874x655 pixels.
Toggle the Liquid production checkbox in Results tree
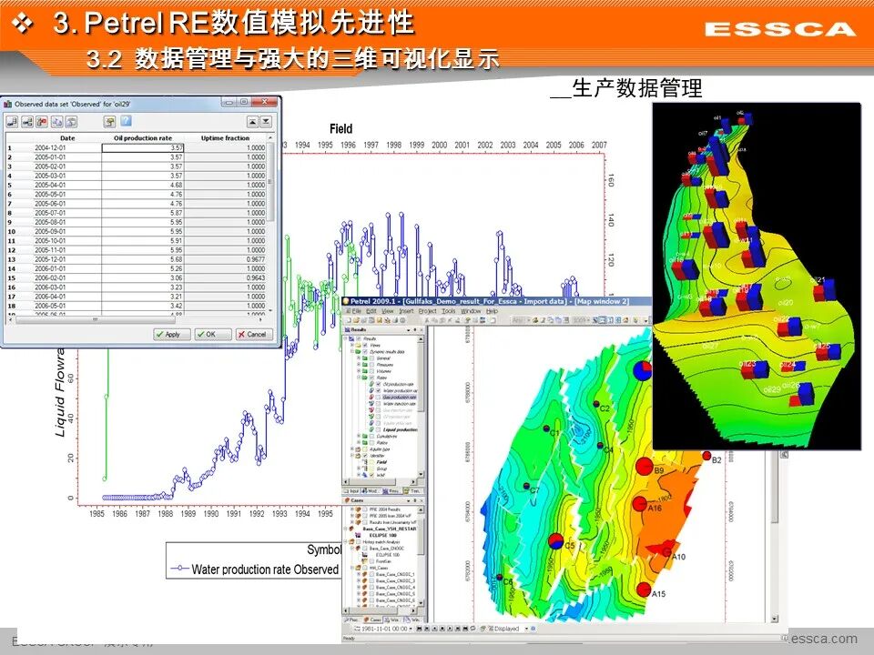378,429
